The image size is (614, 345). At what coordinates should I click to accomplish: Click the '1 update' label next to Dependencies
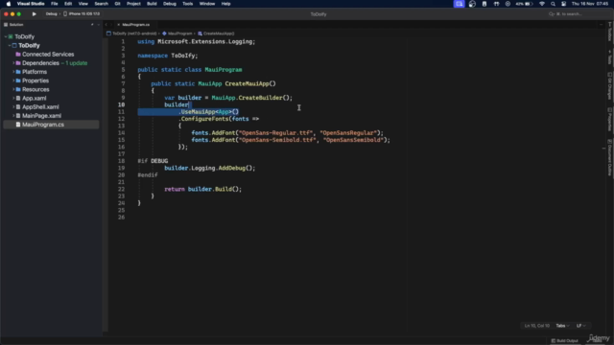pos(77,63)
